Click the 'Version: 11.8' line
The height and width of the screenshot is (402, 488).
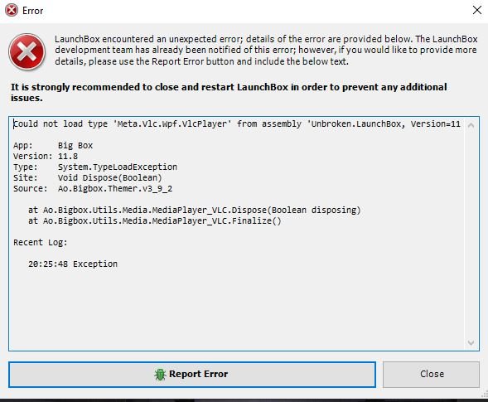pyautogui.click(x=46, y=156)
